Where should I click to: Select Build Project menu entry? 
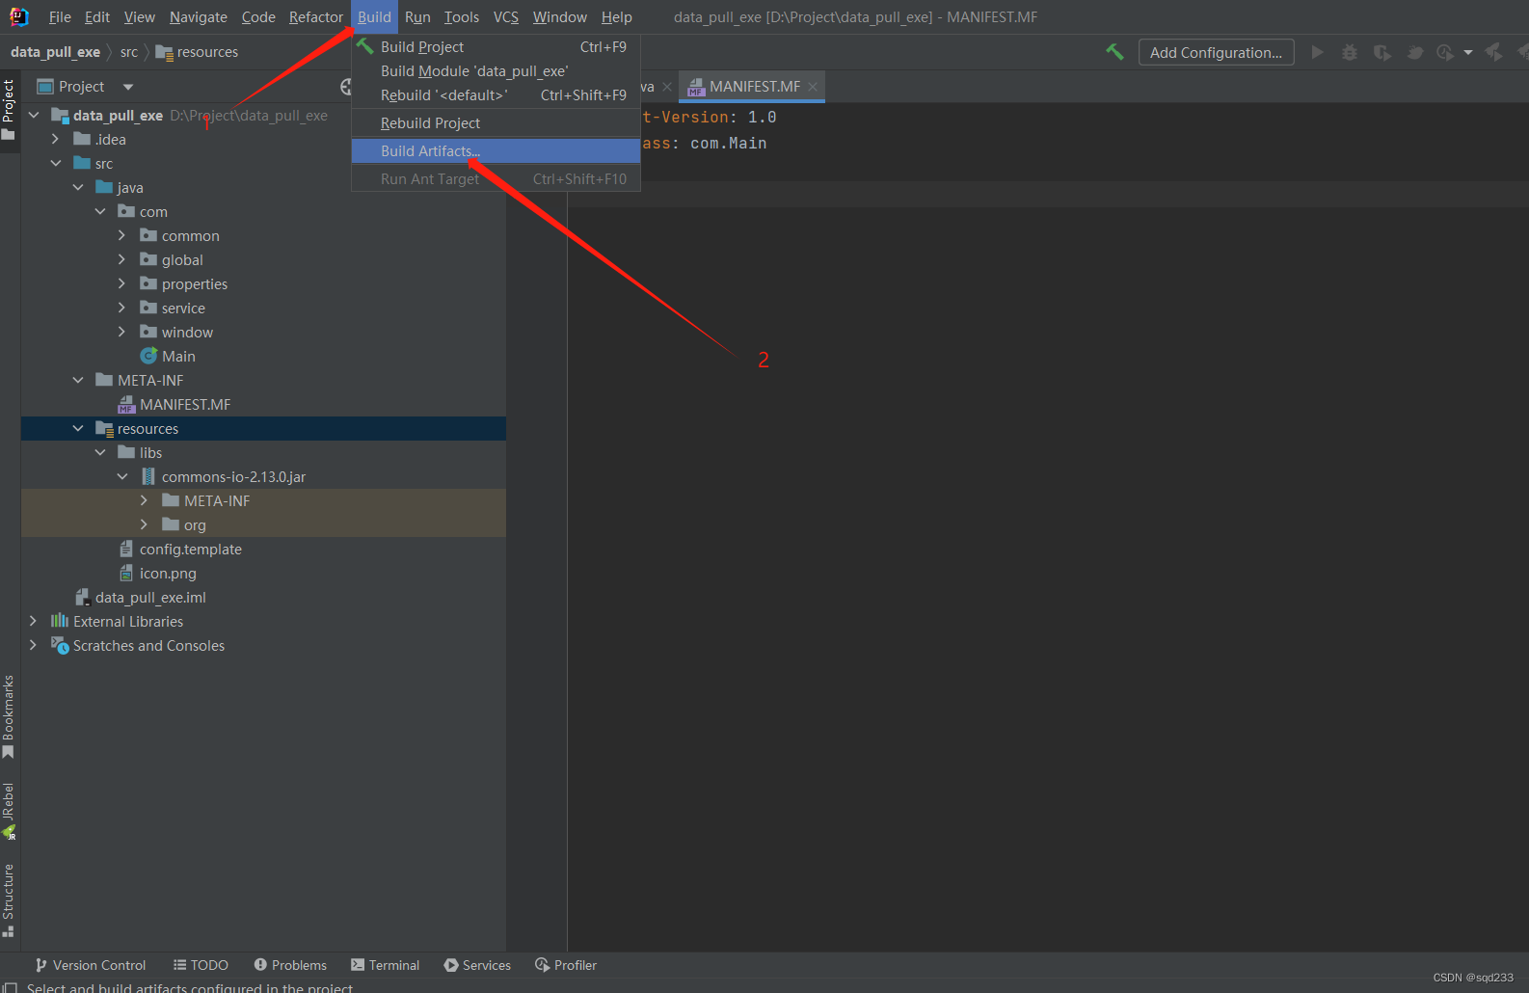pos(496,46)
